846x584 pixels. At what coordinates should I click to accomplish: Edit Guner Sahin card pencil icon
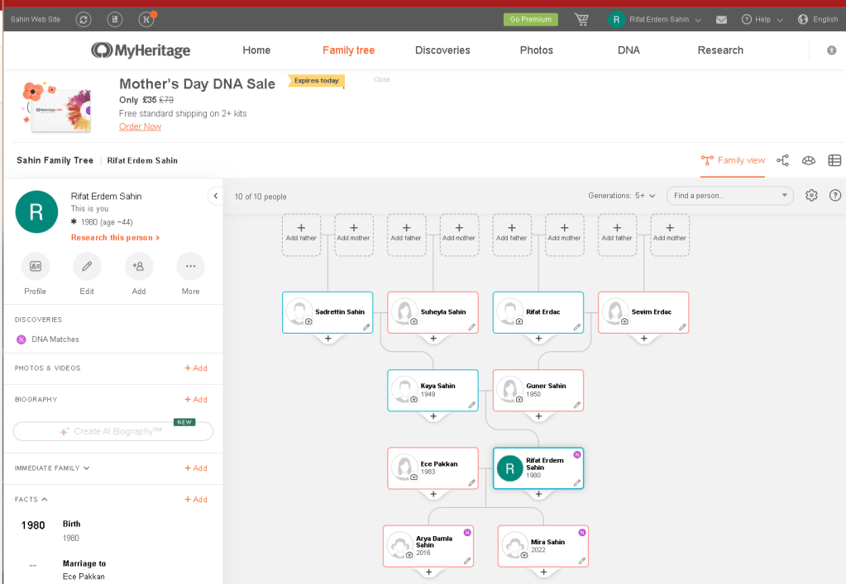click(x=576, y=405)
